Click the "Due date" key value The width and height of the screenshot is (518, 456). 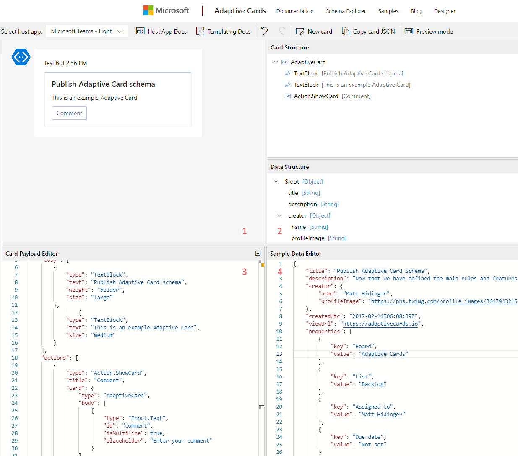368,437
